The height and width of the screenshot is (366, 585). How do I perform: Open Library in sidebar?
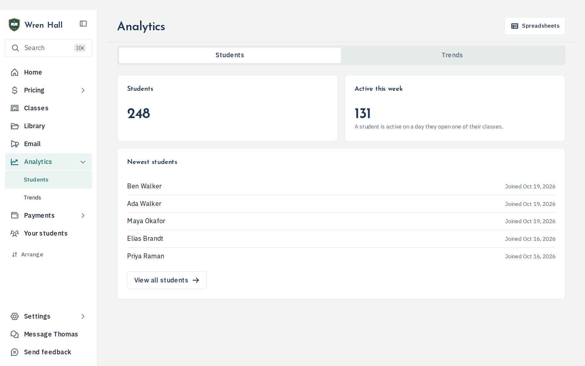tap(48, 126)
